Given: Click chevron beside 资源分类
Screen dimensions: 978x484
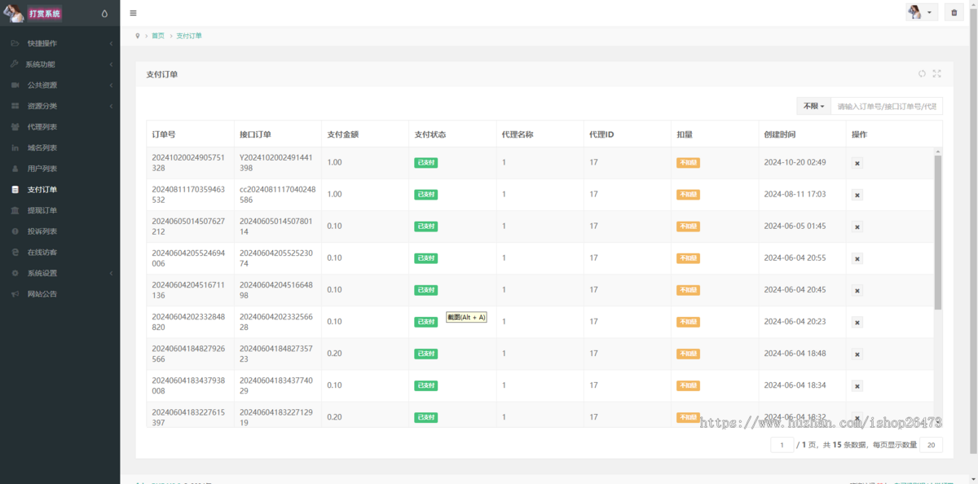Looking at the screenshot, I should coord(111,106).
